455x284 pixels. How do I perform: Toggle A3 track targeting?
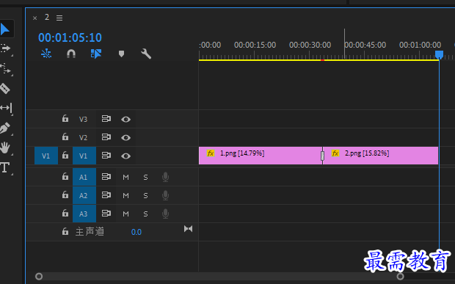(x=84, y=214)
